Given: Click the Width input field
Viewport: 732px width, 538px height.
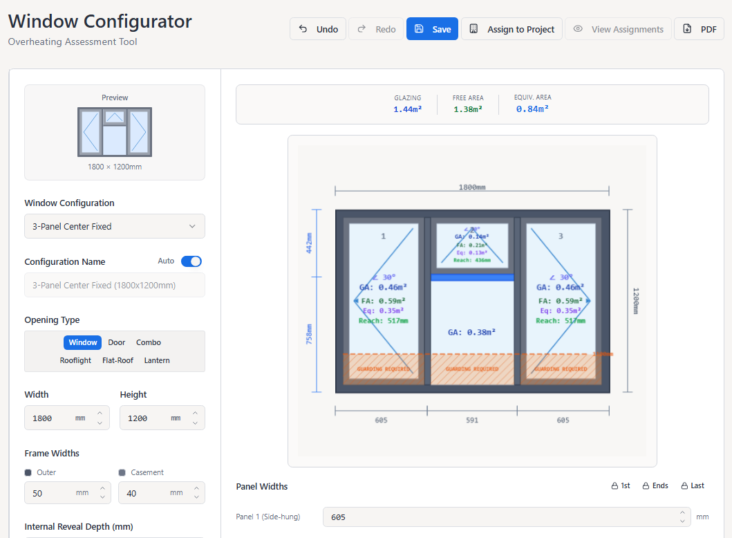Looking at the screenshot, I should (x=67, y=418).
